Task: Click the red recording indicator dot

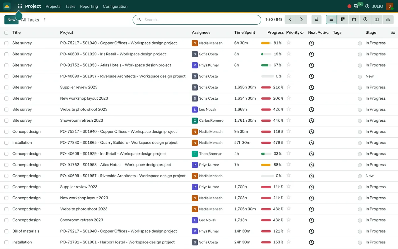Action: [349, 6]
